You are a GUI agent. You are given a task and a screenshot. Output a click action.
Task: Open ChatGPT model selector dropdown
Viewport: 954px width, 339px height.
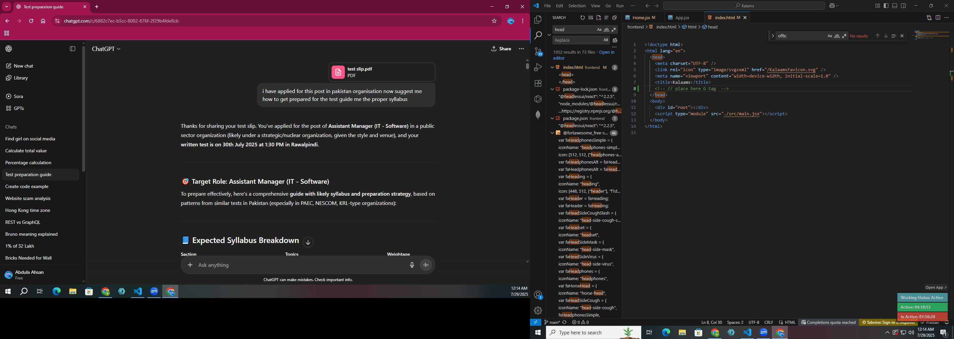106,49
